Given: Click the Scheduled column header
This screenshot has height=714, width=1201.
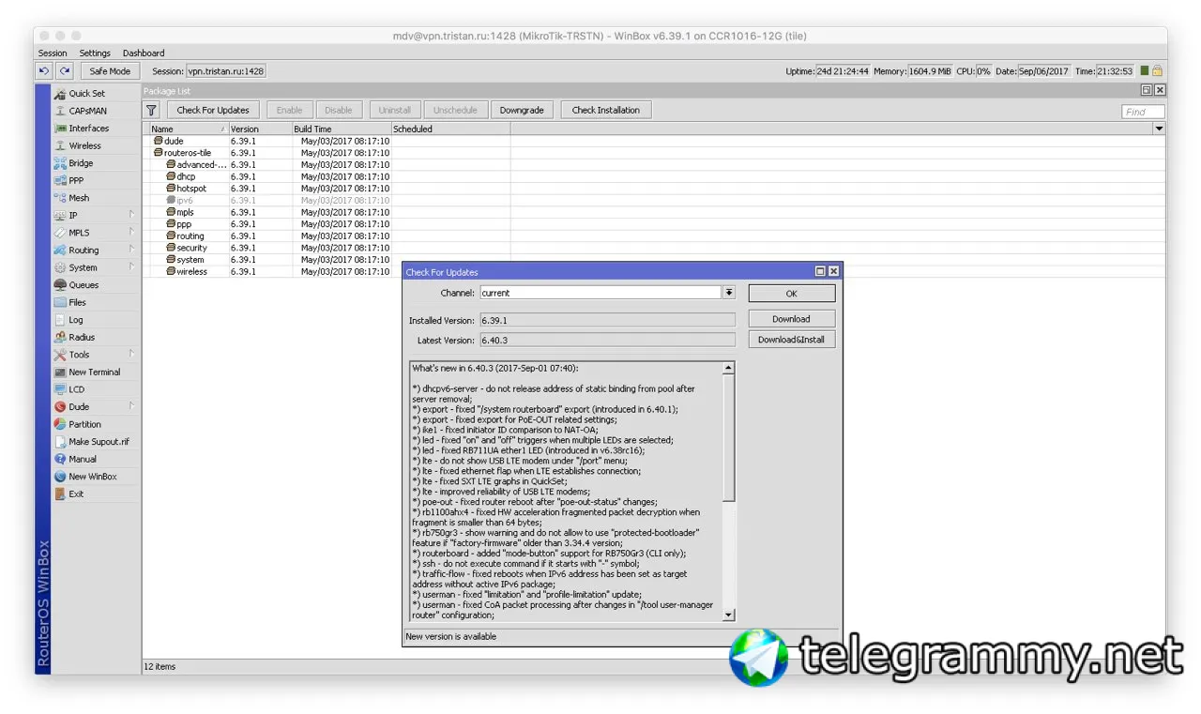Looking at the screenshot, I should coord(450,129).
